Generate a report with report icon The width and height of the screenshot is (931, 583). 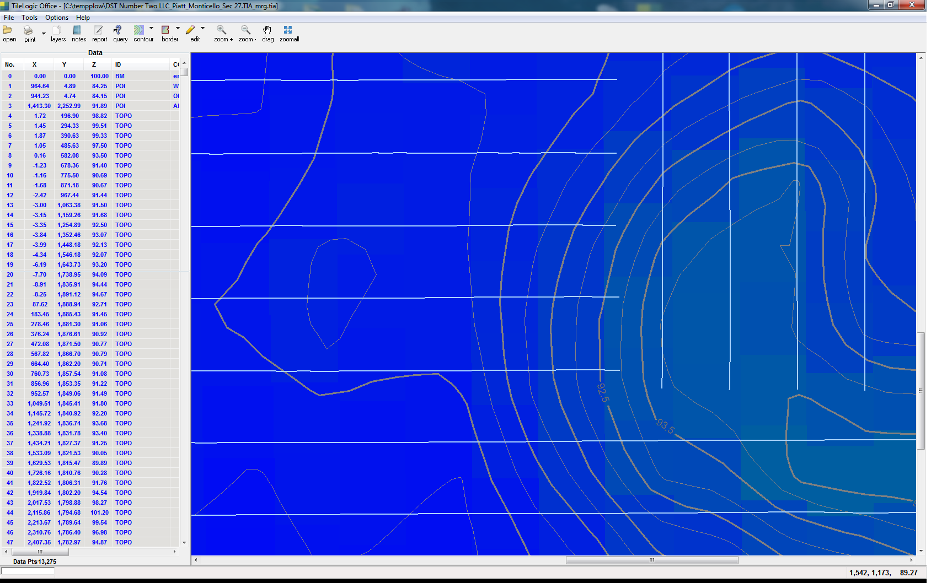click(99, 30)
